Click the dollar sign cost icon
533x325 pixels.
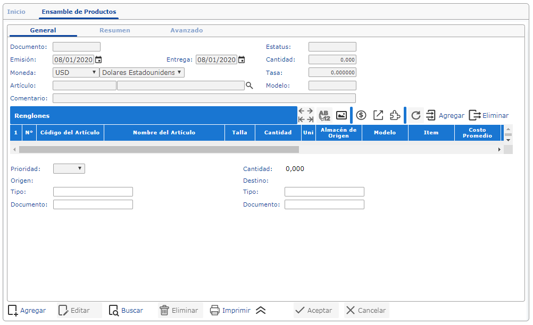pyautogui.click(x=361, y=115)
